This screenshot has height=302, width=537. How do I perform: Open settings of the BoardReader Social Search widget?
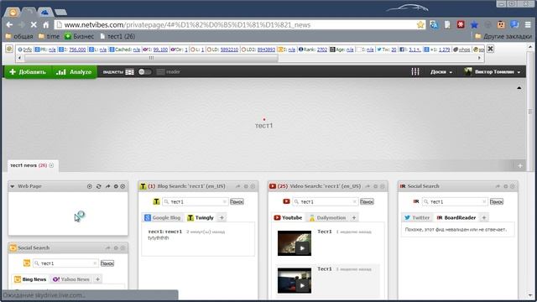click(x=505, y=186)
